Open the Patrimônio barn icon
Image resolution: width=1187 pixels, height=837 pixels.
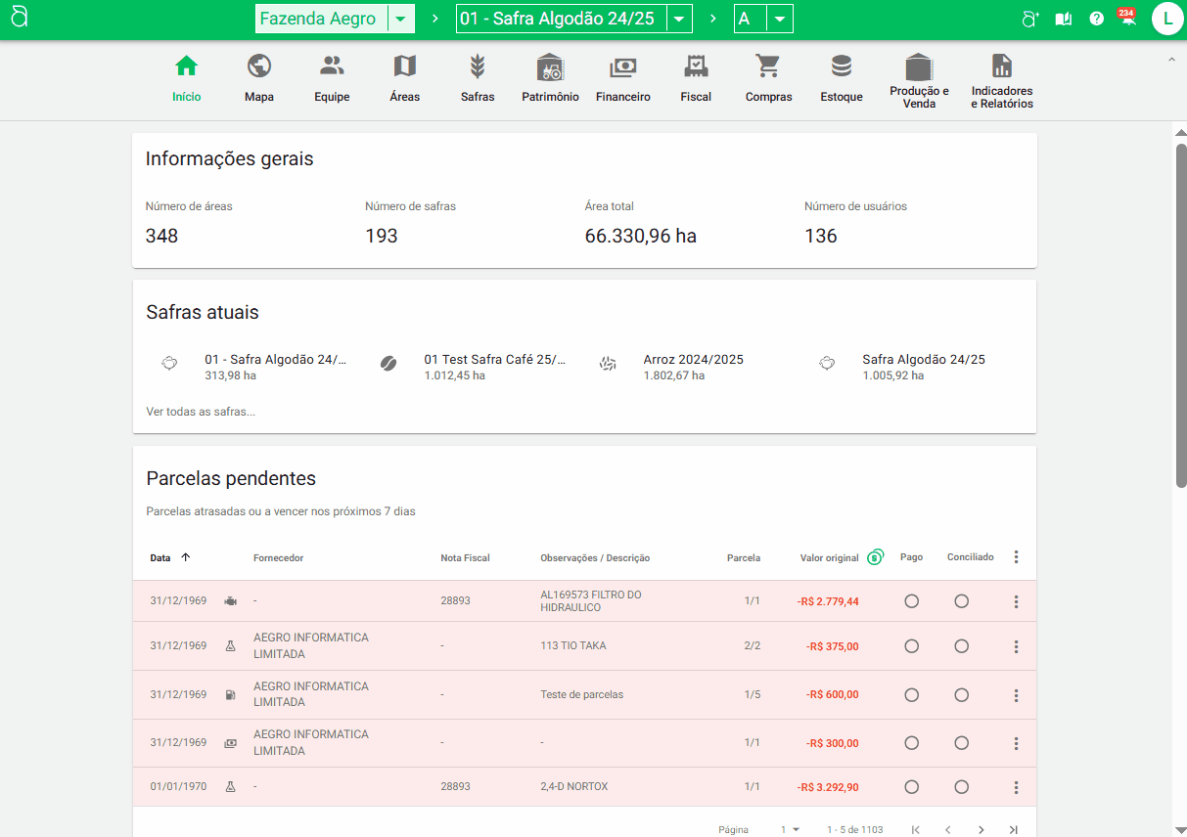click(x=550, y=66)
